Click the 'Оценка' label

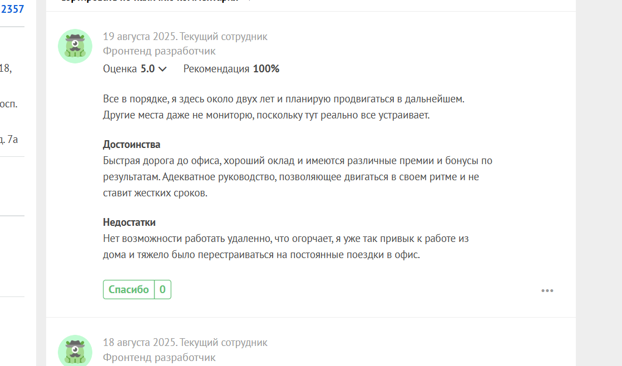120,69
